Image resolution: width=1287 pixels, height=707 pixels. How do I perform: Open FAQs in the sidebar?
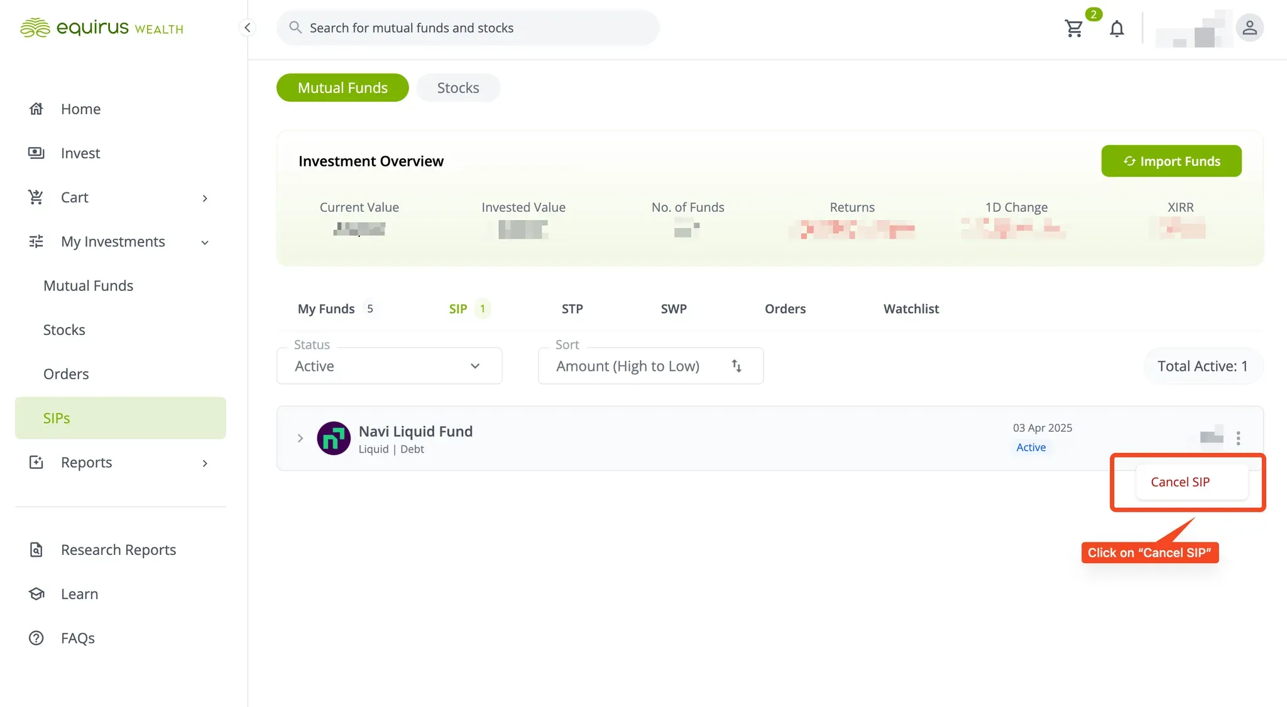(x=78, y=638)
